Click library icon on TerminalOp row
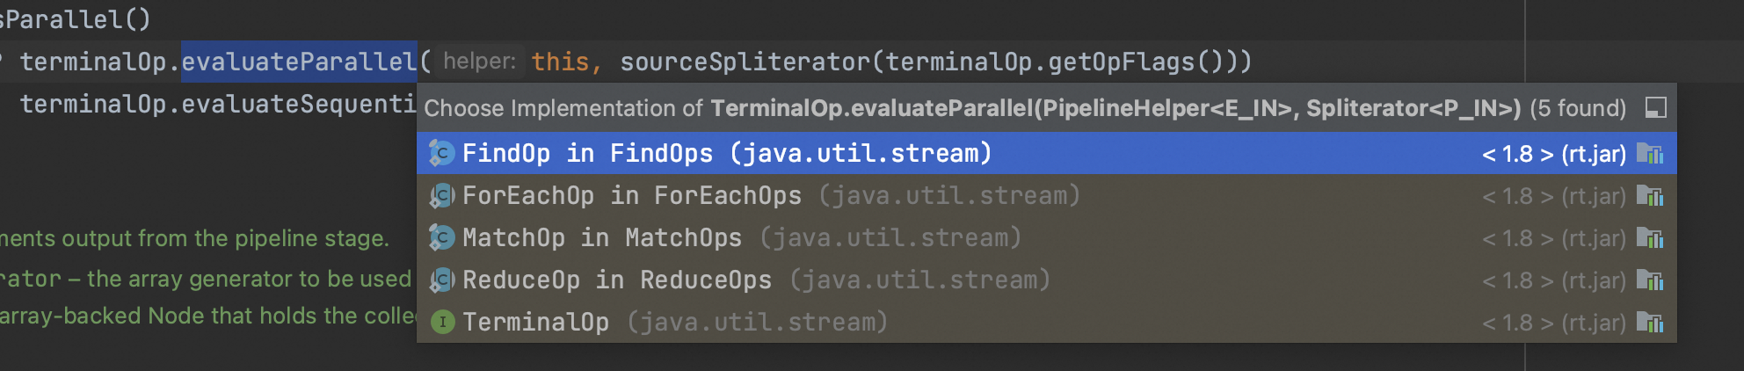The image size is (1744, 371). pos(1650,323)
